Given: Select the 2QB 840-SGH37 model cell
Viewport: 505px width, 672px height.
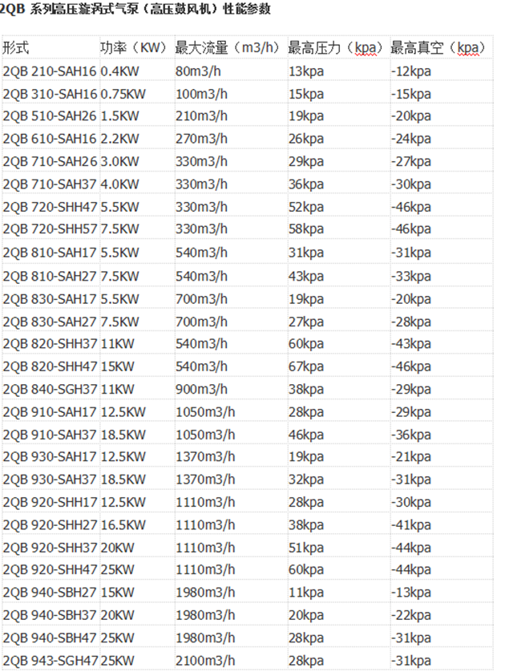Looking at the screenshot, I should pos(50,389).
